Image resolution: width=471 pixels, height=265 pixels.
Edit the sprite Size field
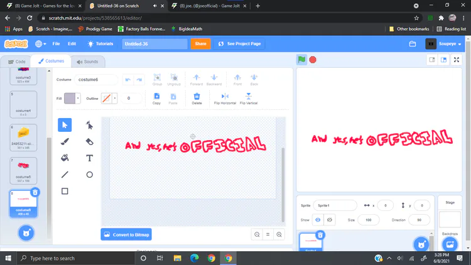tap(368, 220)
